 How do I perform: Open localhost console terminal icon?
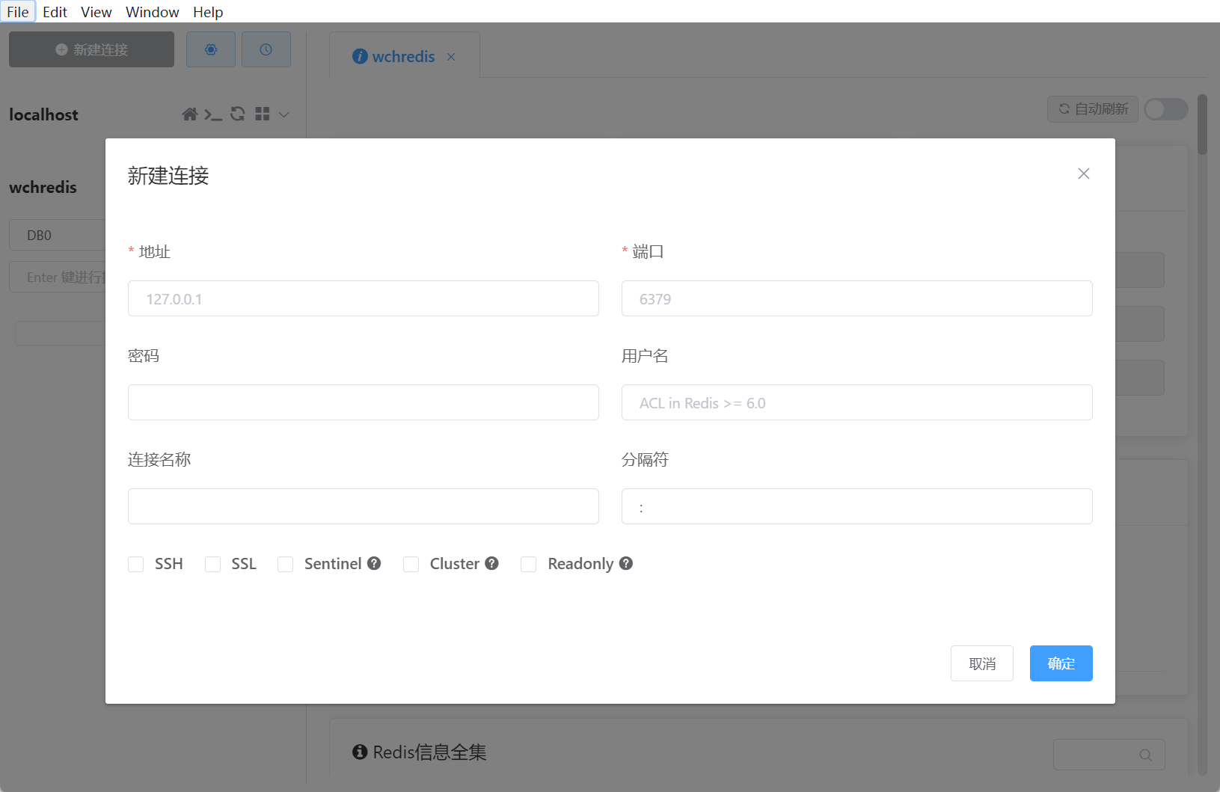coord(213,114)
